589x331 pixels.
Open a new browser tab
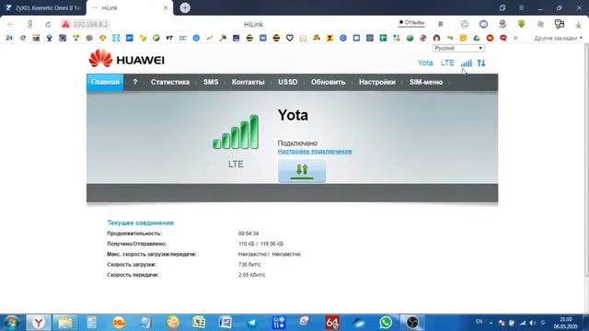point(185,8)
